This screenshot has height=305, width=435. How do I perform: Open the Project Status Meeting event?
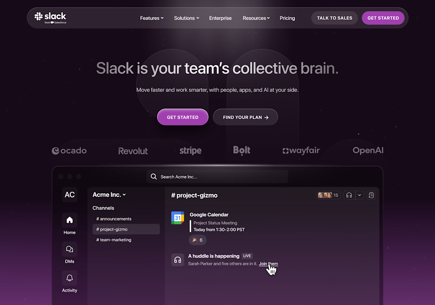tap(215, 223)
